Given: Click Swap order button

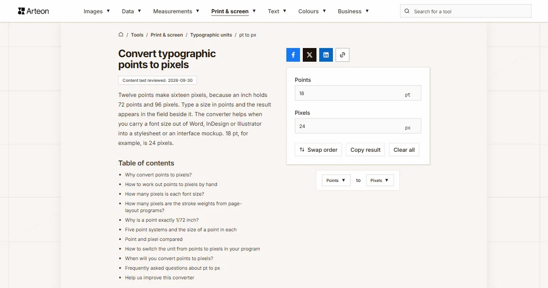Looking at the screenshot, I should (318, 150).
